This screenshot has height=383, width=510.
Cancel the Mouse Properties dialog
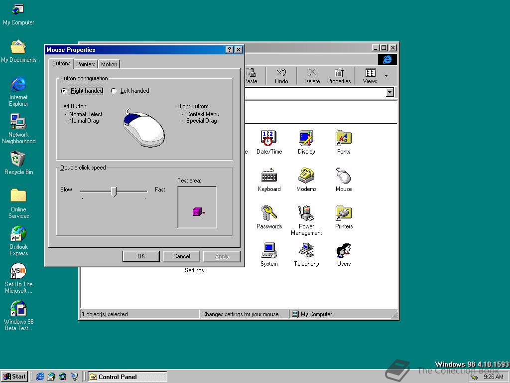[x=181, y=256]
